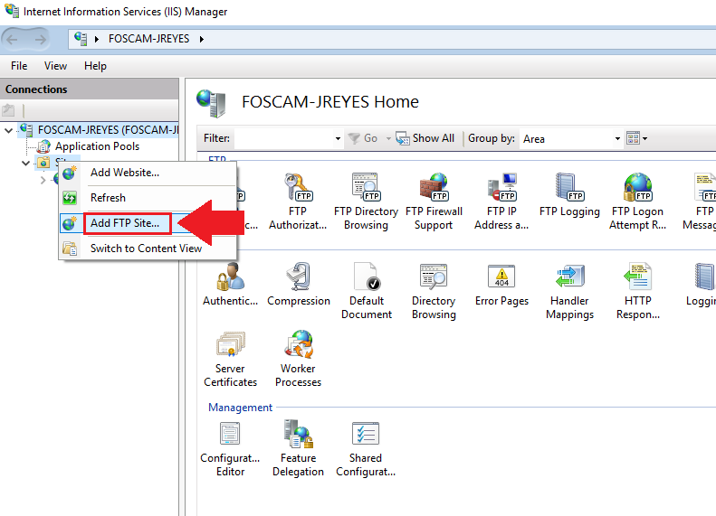
Task: Click the Application Pools tree node
Action: [97, 146]
